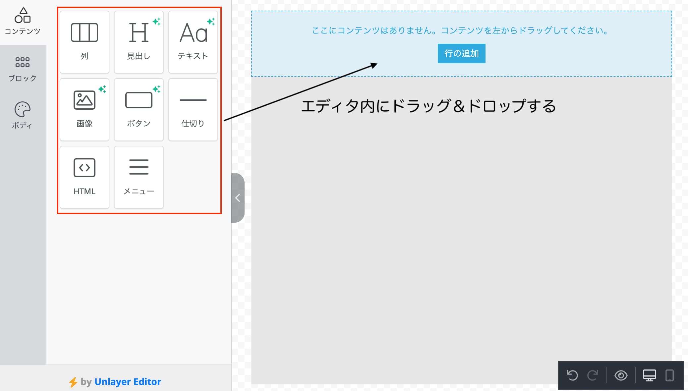Select the メニュー menu block

point(139,177)
